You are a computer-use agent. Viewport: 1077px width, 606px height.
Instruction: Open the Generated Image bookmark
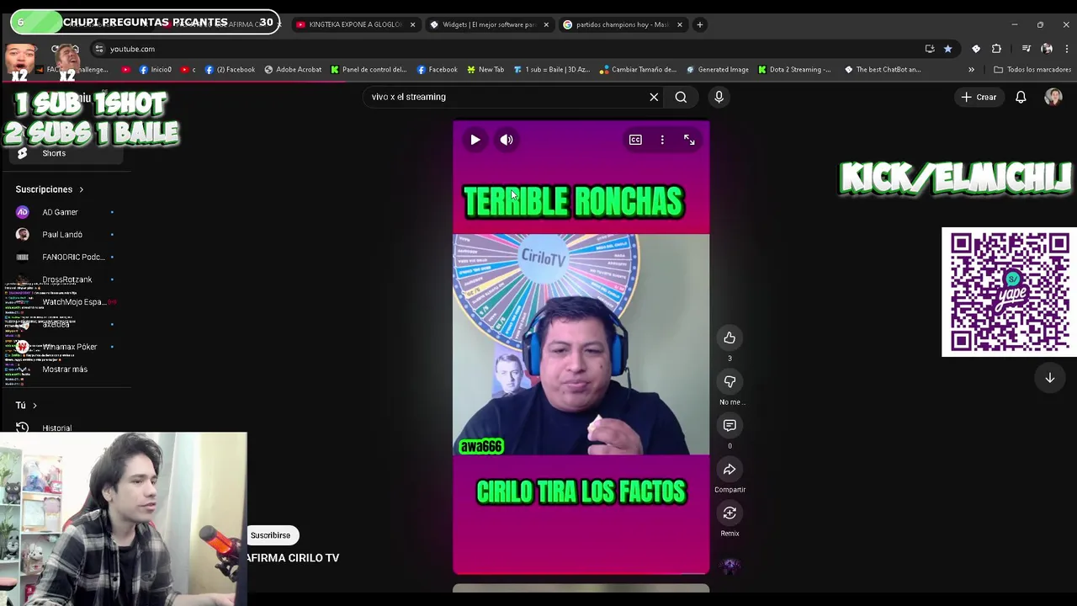(717, 70)
